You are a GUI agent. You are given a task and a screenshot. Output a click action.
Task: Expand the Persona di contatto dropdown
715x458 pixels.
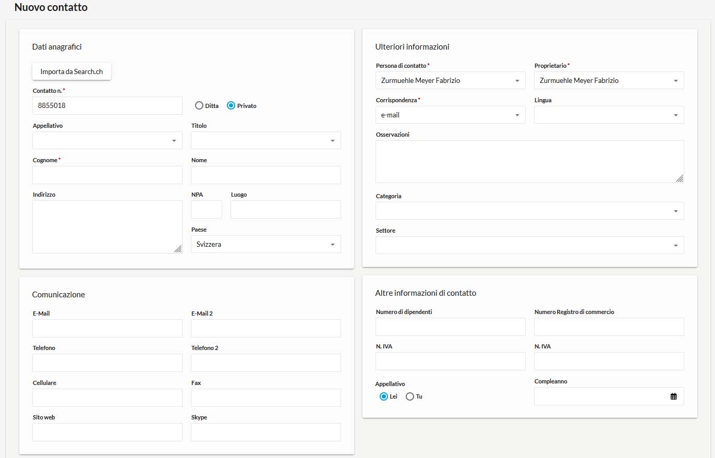point(451,80)
